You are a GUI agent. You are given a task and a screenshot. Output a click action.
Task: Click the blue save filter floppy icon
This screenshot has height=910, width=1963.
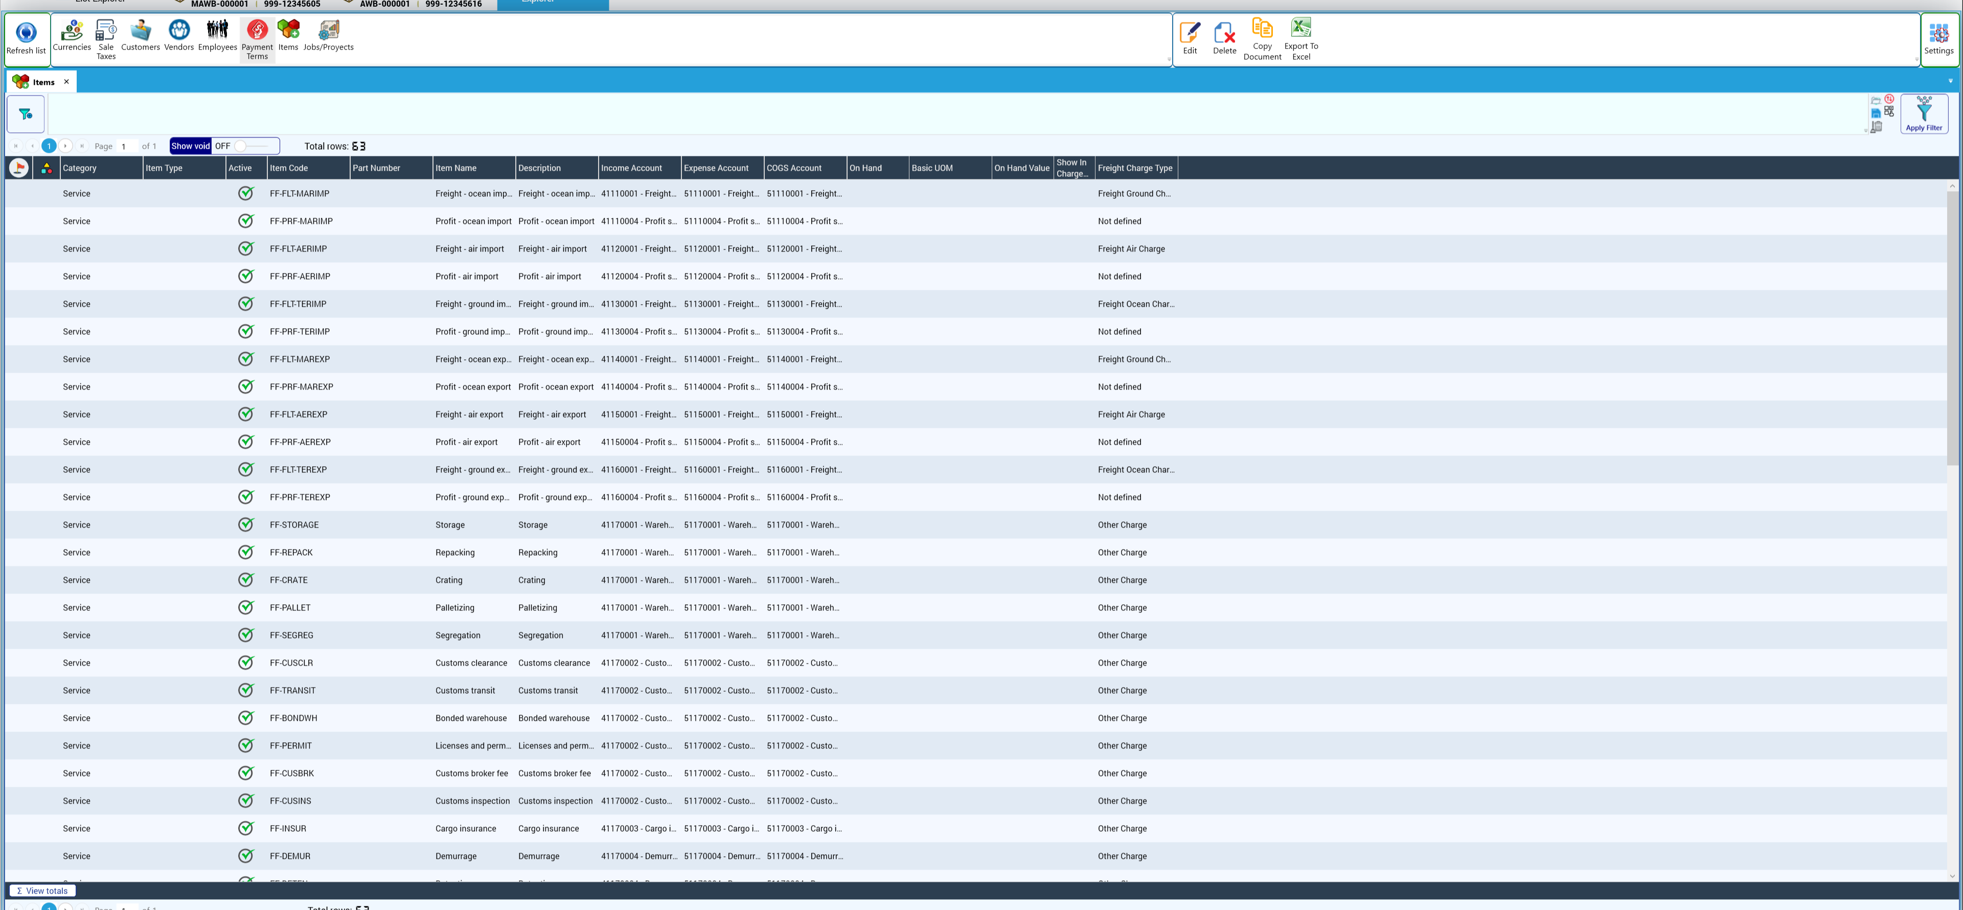pyautogui.click(x=1876, y=113)
